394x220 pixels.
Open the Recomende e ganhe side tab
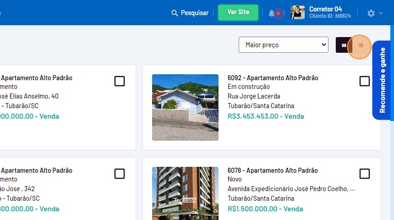point(382,80)
